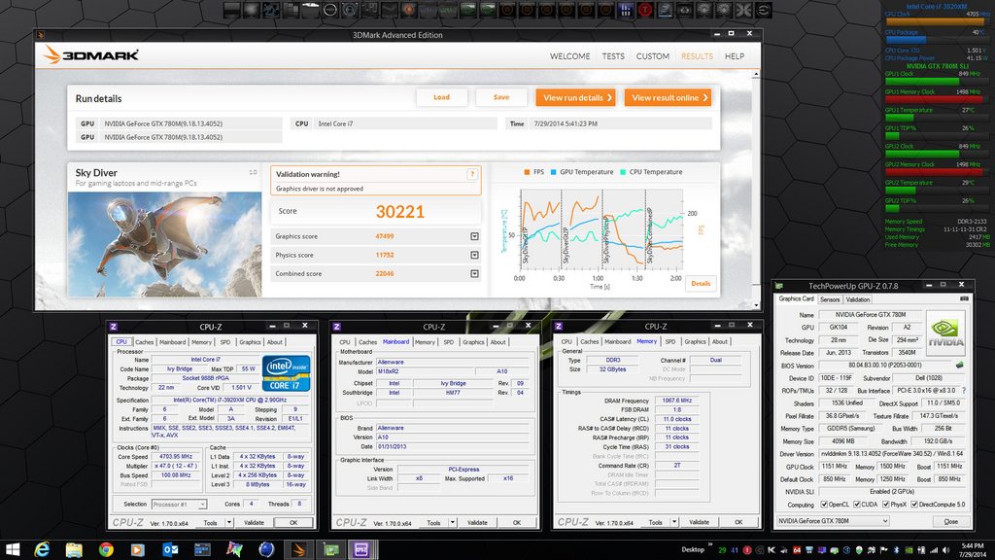Click the green CPU Temperature legend swatch
The image size is (995, 560).
click(623, 171)
